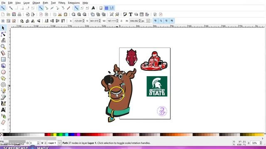Toggle global snapping on or off
This screenshot has height=149, width=266.
coord(3,8)
